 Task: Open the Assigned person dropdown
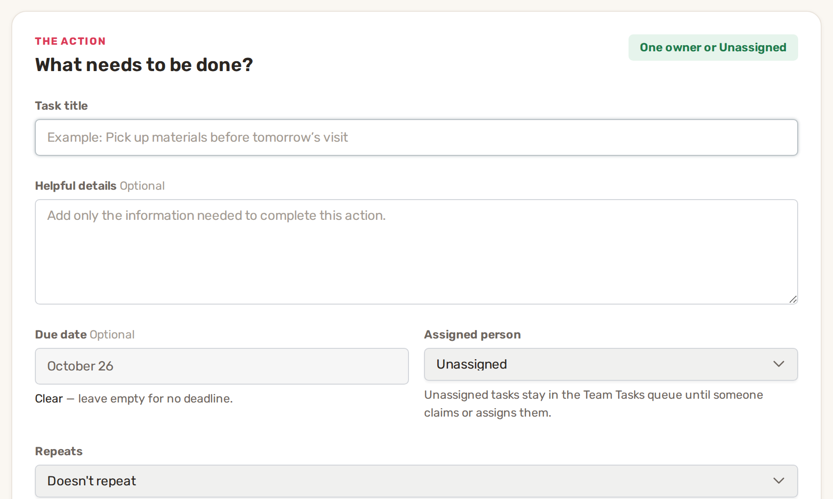point(611,364)
